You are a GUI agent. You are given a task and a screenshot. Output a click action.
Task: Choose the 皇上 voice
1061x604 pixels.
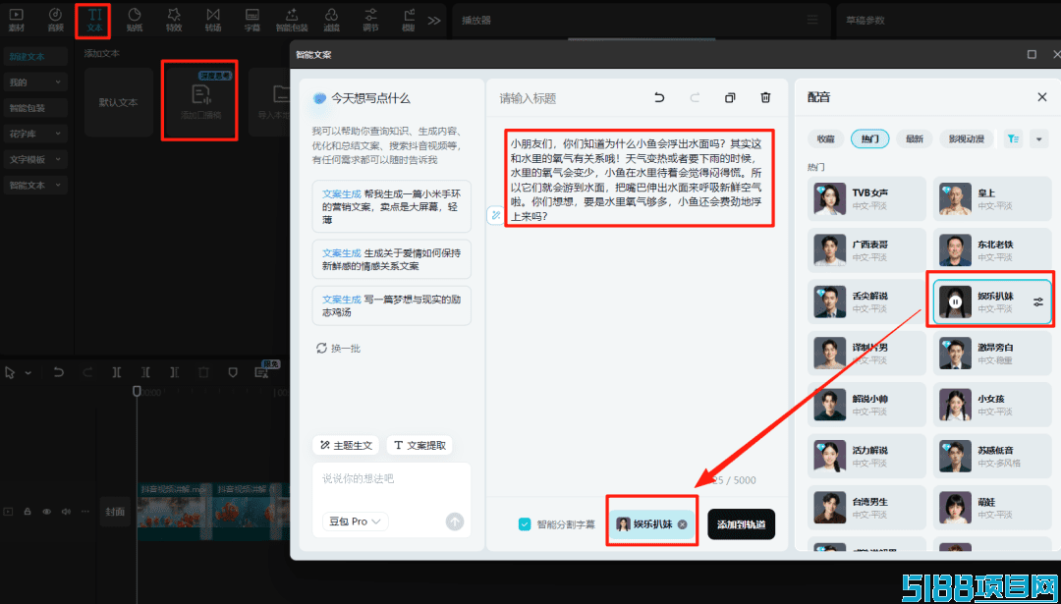[x=993, y=198]
